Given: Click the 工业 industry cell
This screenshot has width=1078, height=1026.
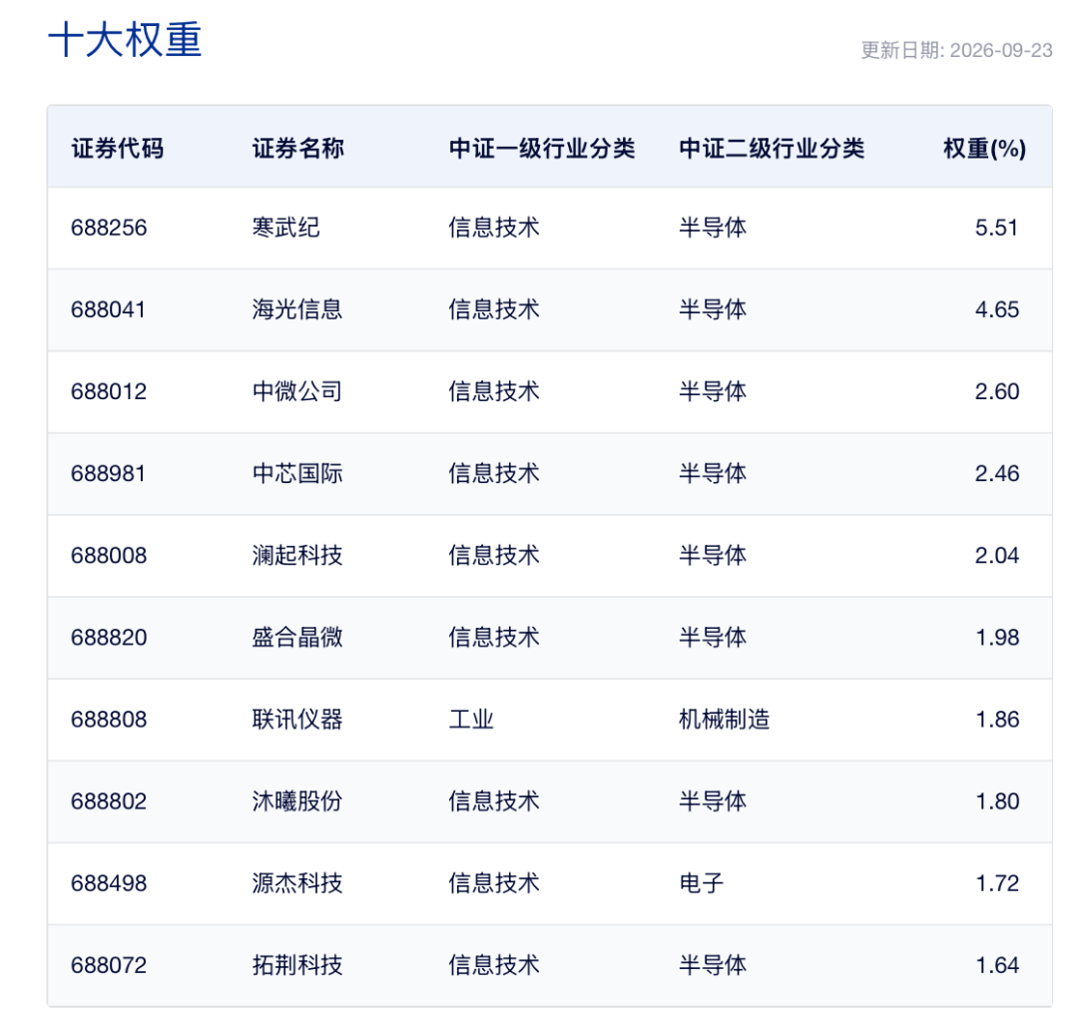Looking at the screenshot, I should (x=471, y=720).
